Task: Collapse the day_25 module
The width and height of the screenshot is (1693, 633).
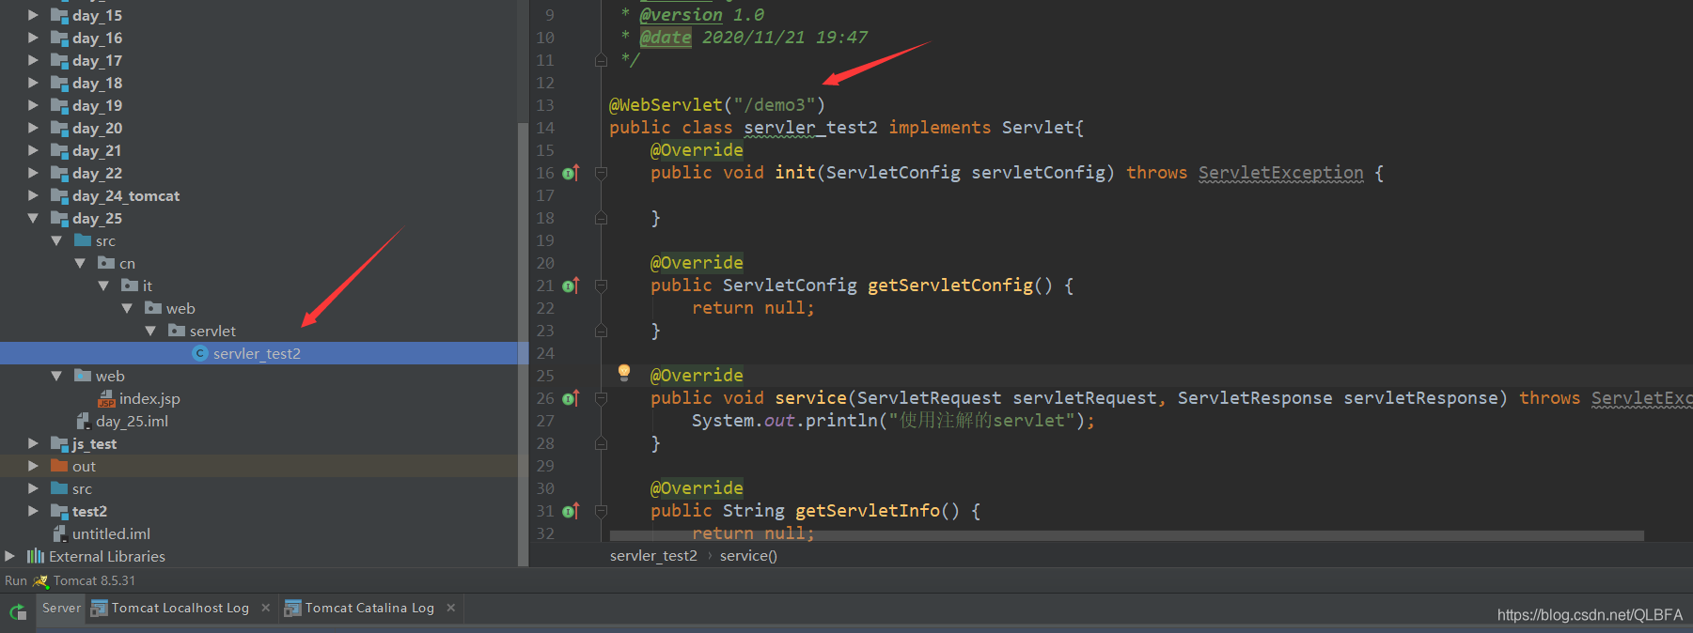Action: point(33,218)
